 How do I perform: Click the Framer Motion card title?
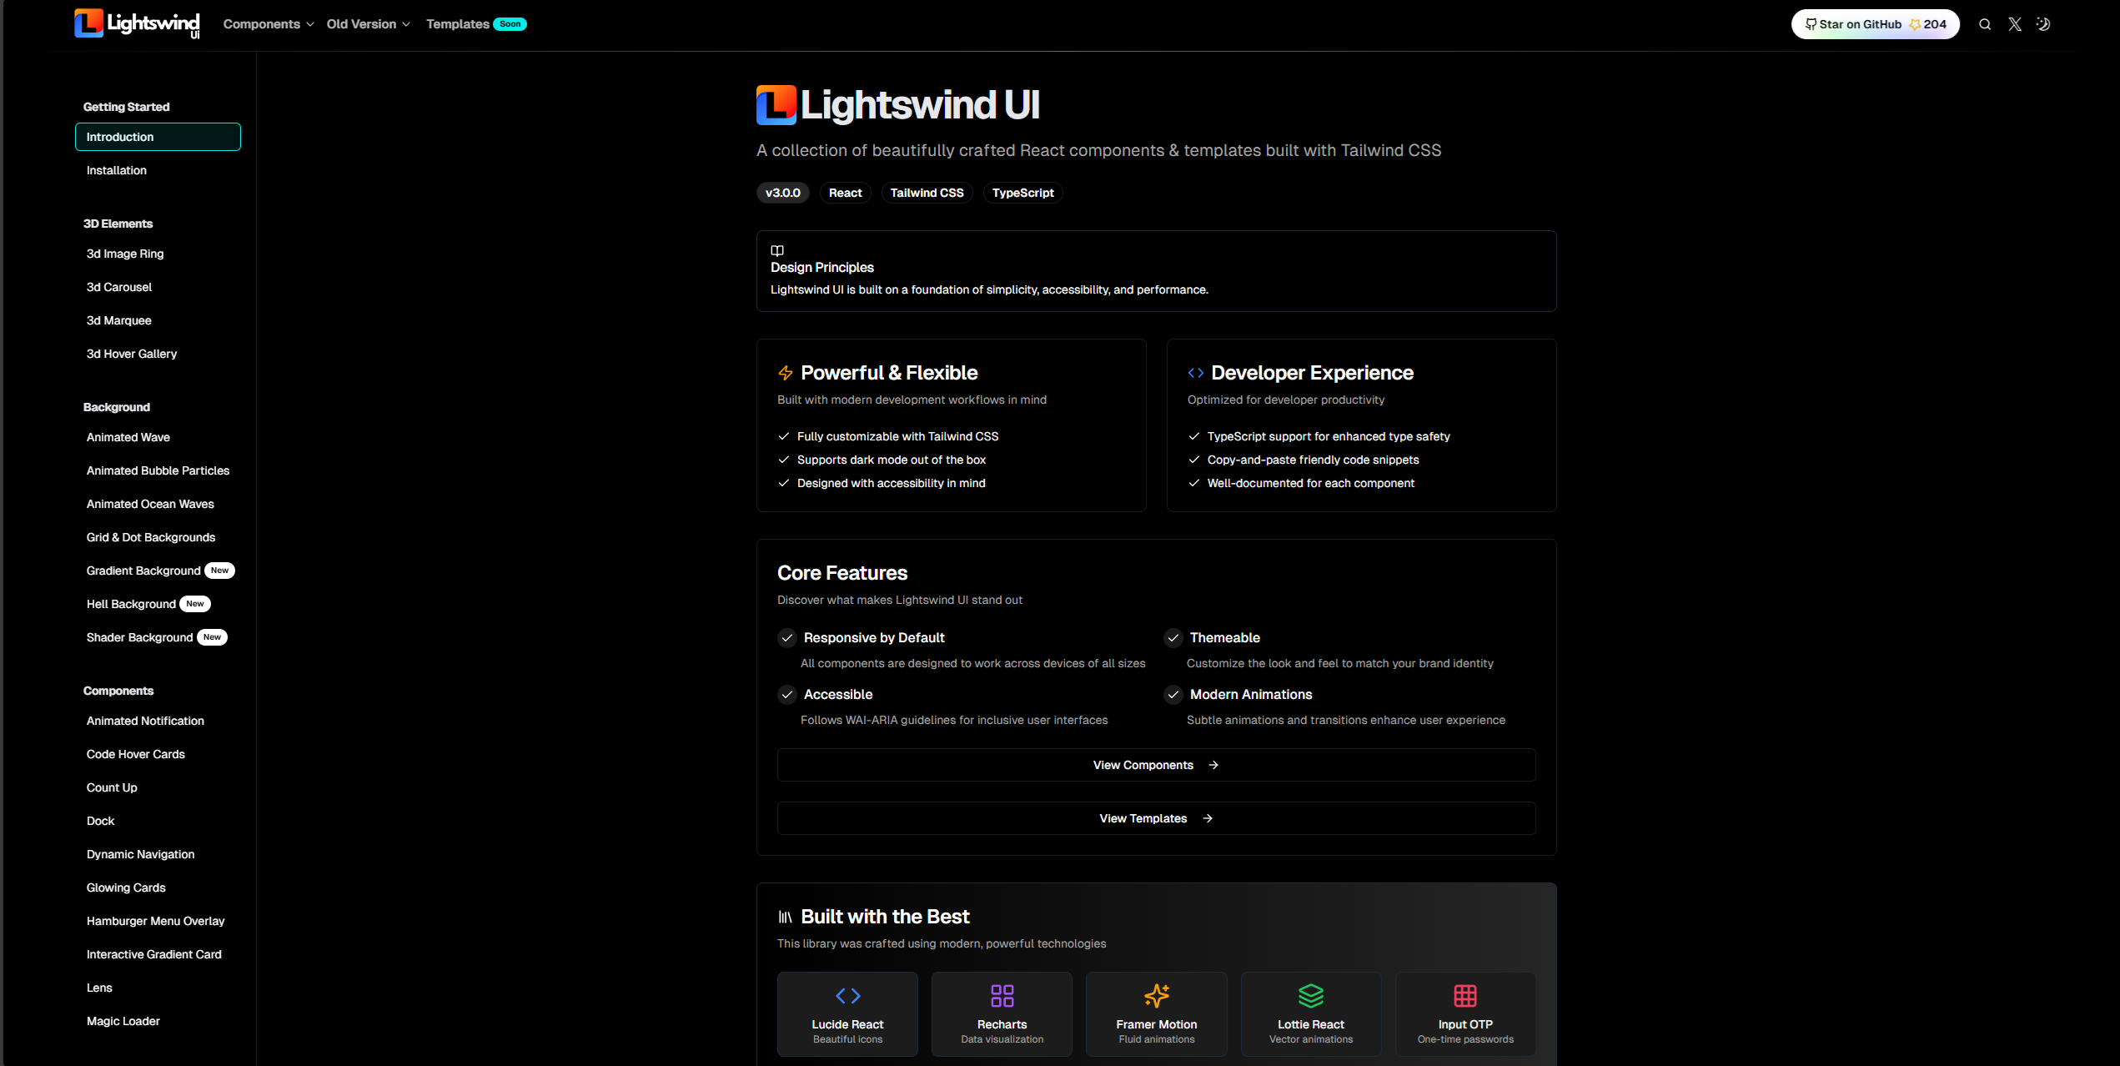(x=1157, y=1024)
